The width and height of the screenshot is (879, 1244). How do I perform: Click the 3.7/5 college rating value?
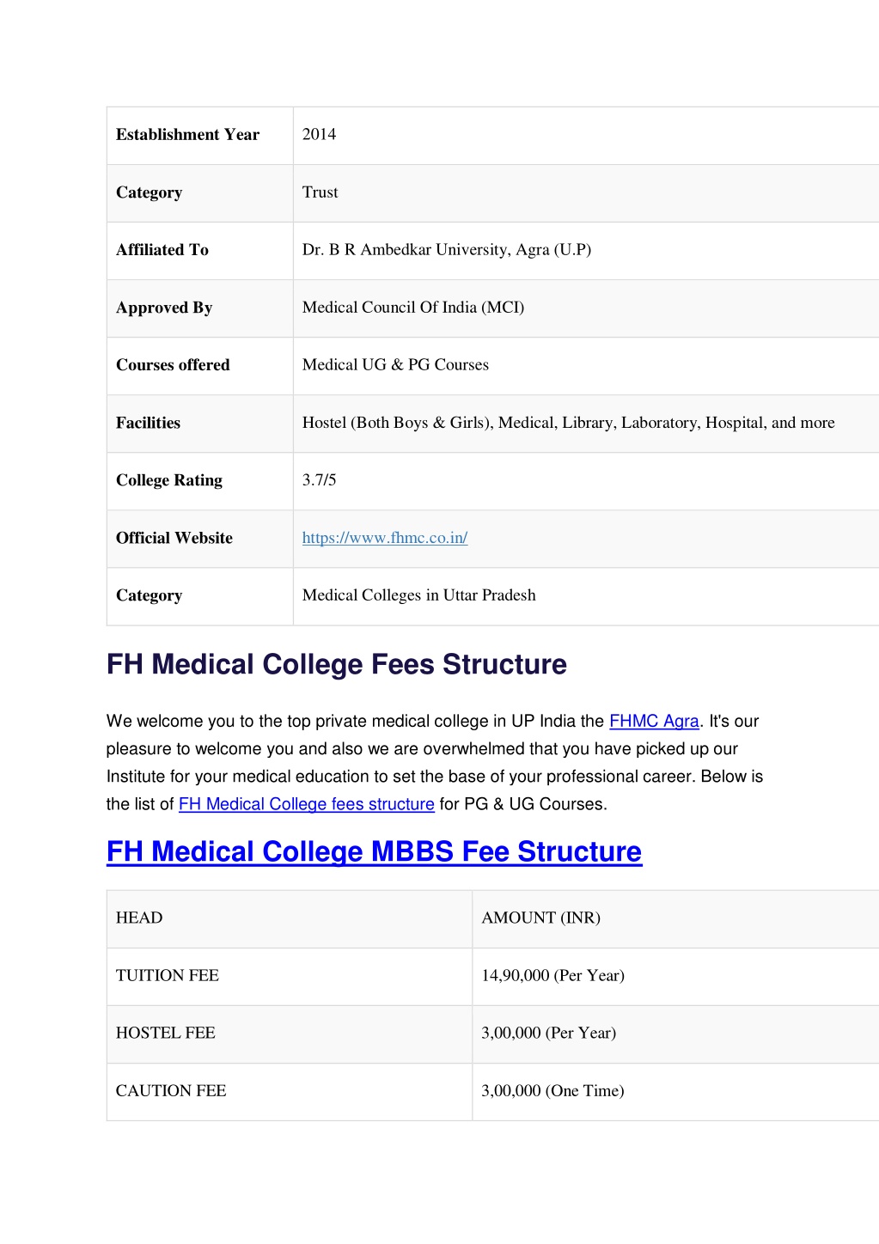pyautogui.click(x=320, y=480)
